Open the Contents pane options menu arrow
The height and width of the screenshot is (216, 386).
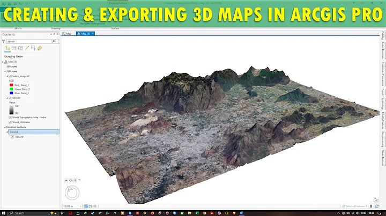point(51,34)
